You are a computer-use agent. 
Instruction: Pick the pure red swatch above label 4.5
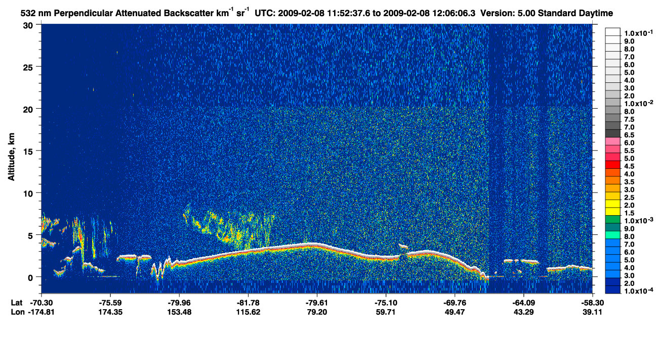coord(613,165)
